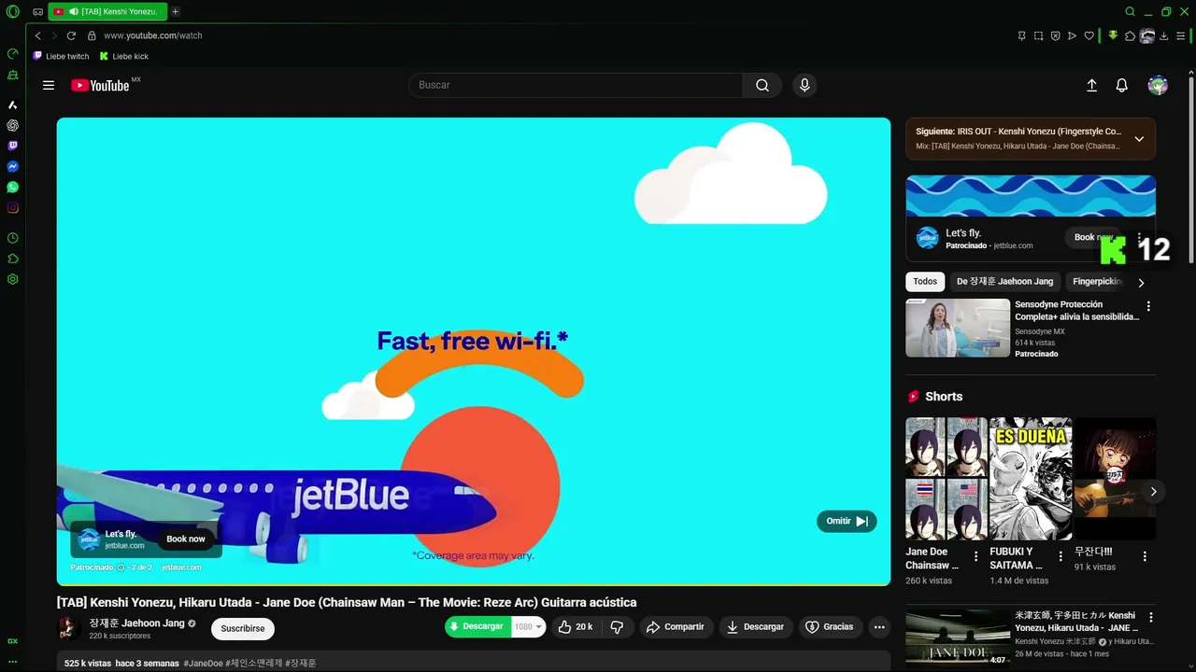
Task: Dislike the video with thumbs-down
Action: coord(617,627)
